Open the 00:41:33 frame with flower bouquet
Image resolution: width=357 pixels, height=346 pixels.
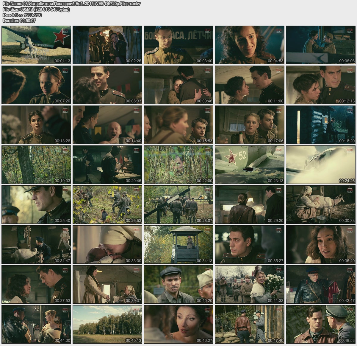tap(250, 284)
